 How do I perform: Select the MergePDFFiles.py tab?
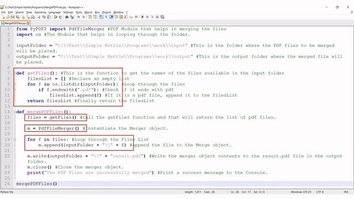pyautogui.click(x=15, y=23)
